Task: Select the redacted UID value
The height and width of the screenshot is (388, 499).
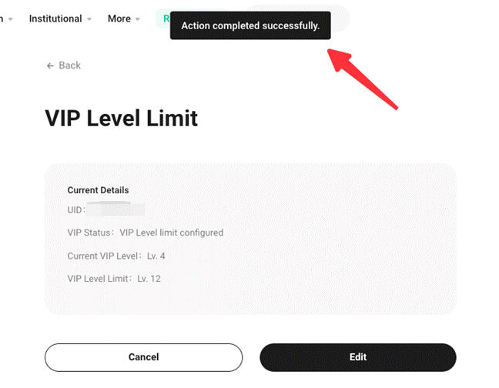Action: click(115, 209)
